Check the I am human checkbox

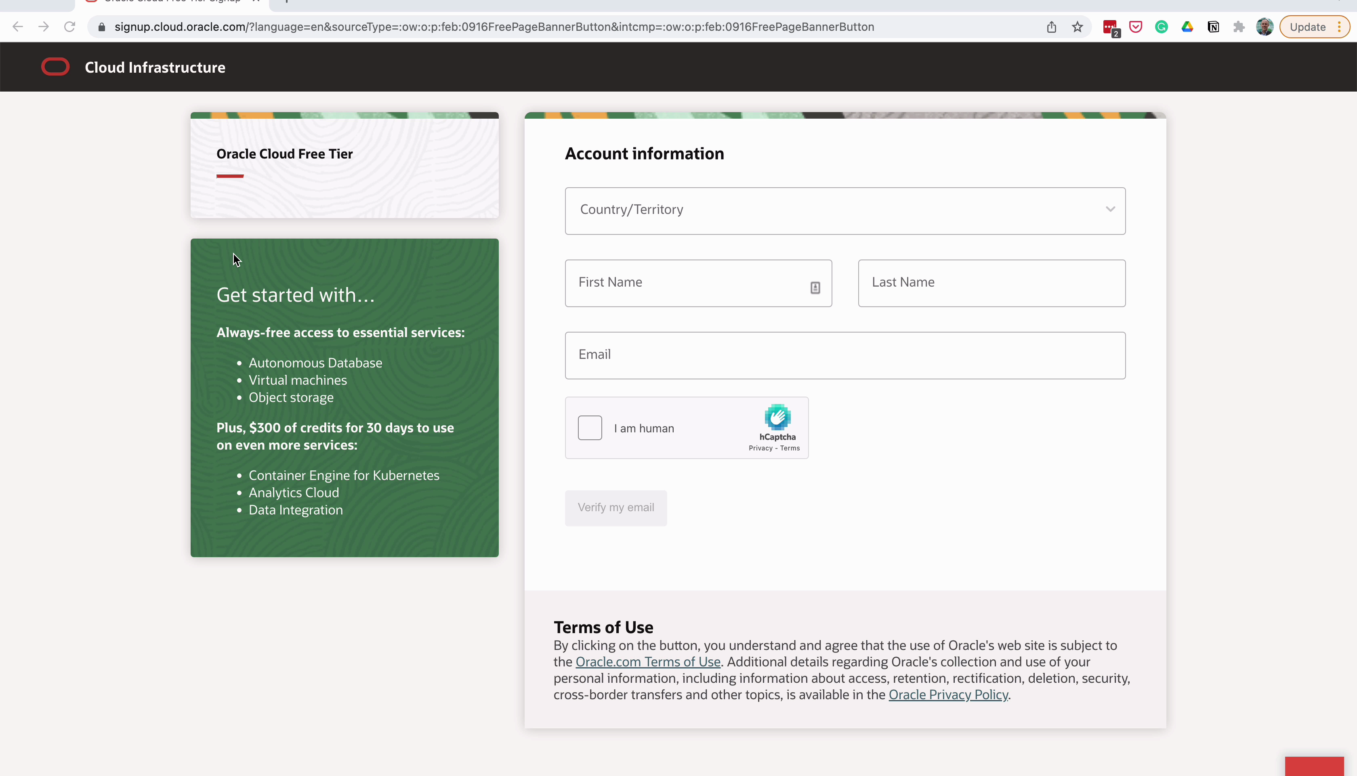(x=590, y=428)
